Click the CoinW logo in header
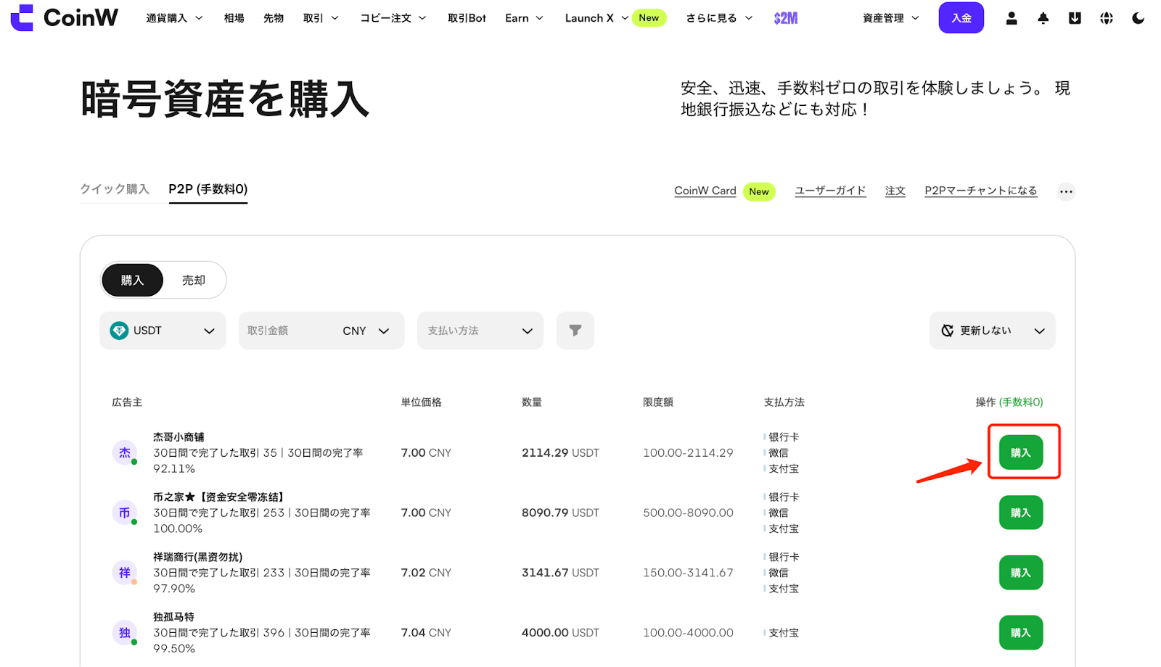 pyautogui.click(x=64, y=17)
